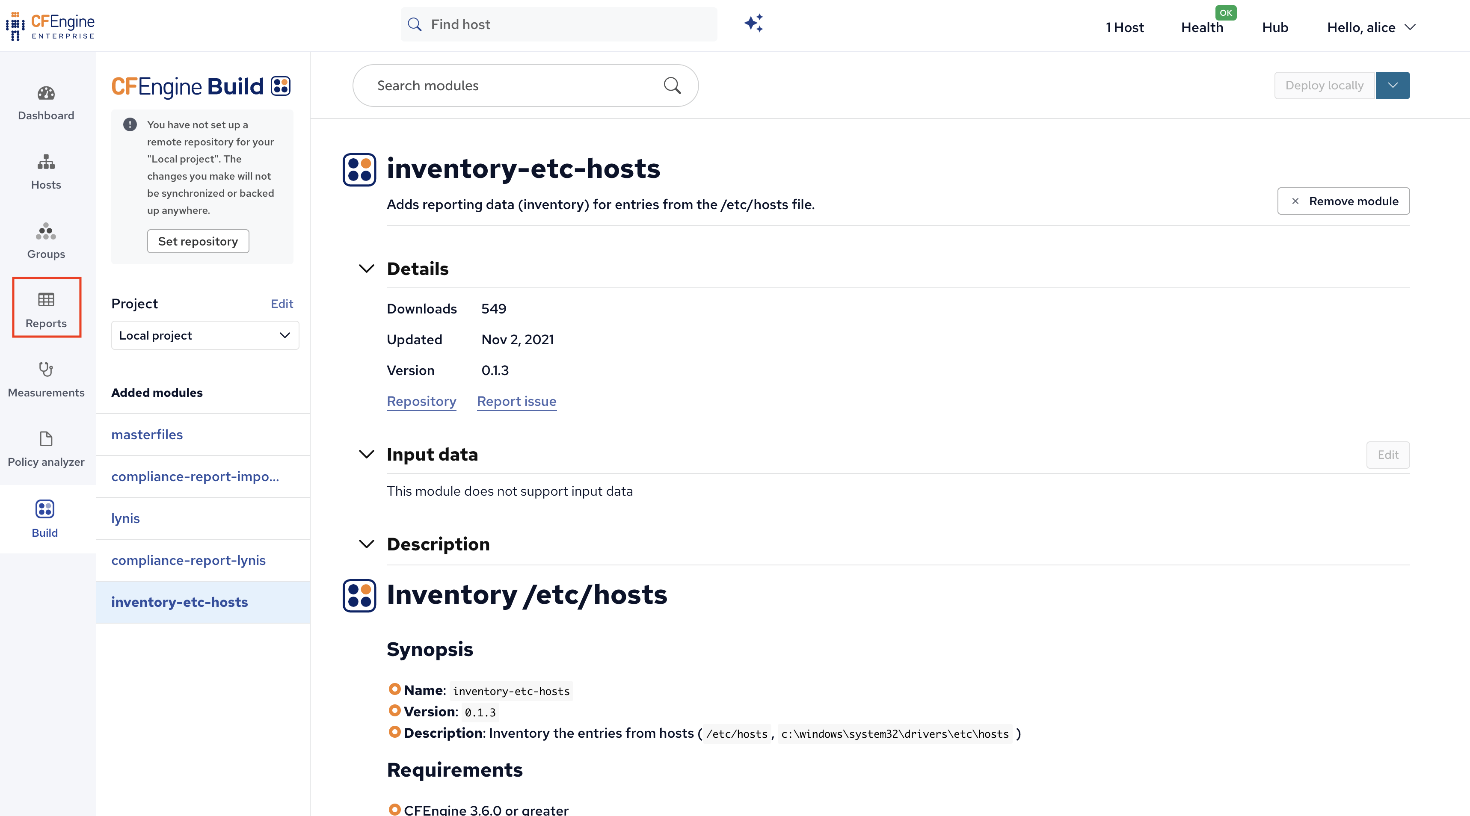Click the Input data Edit button
1470x816 pixels.
click(1388, 455)
